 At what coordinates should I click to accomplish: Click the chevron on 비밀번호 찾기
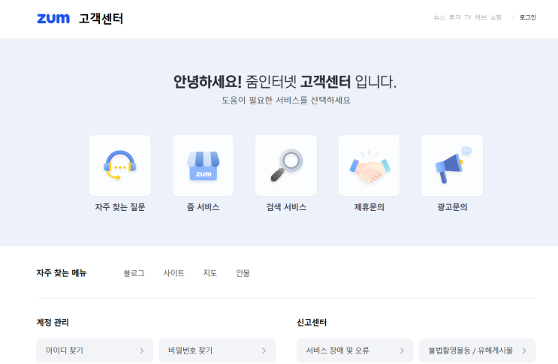[264, 350]
